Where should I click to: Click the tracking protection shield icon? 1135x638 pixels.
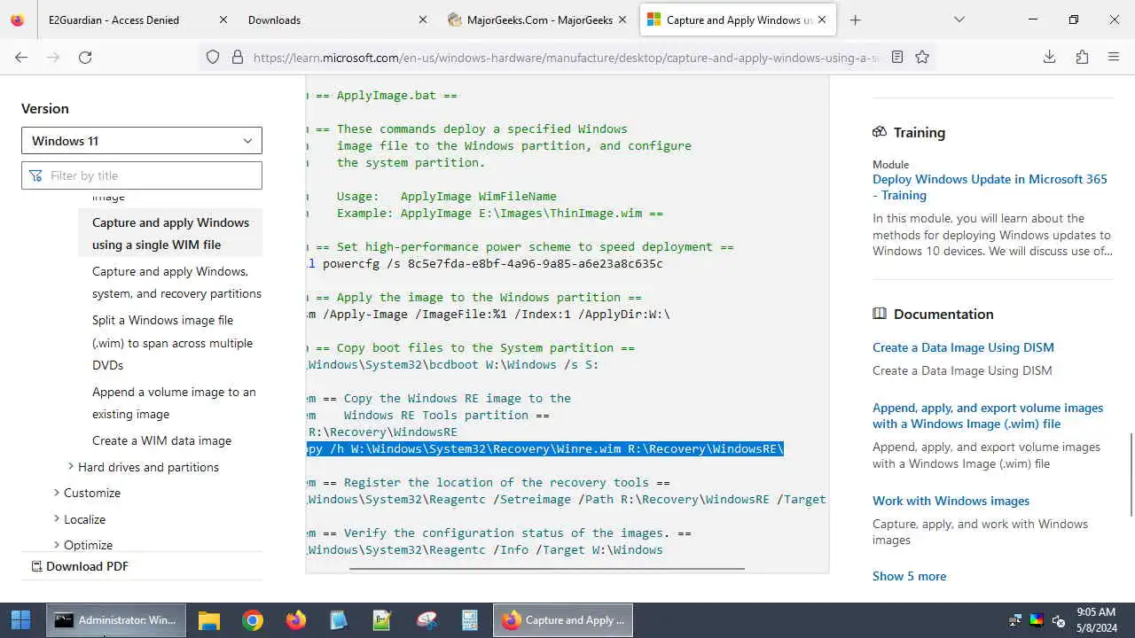point(213,57)
